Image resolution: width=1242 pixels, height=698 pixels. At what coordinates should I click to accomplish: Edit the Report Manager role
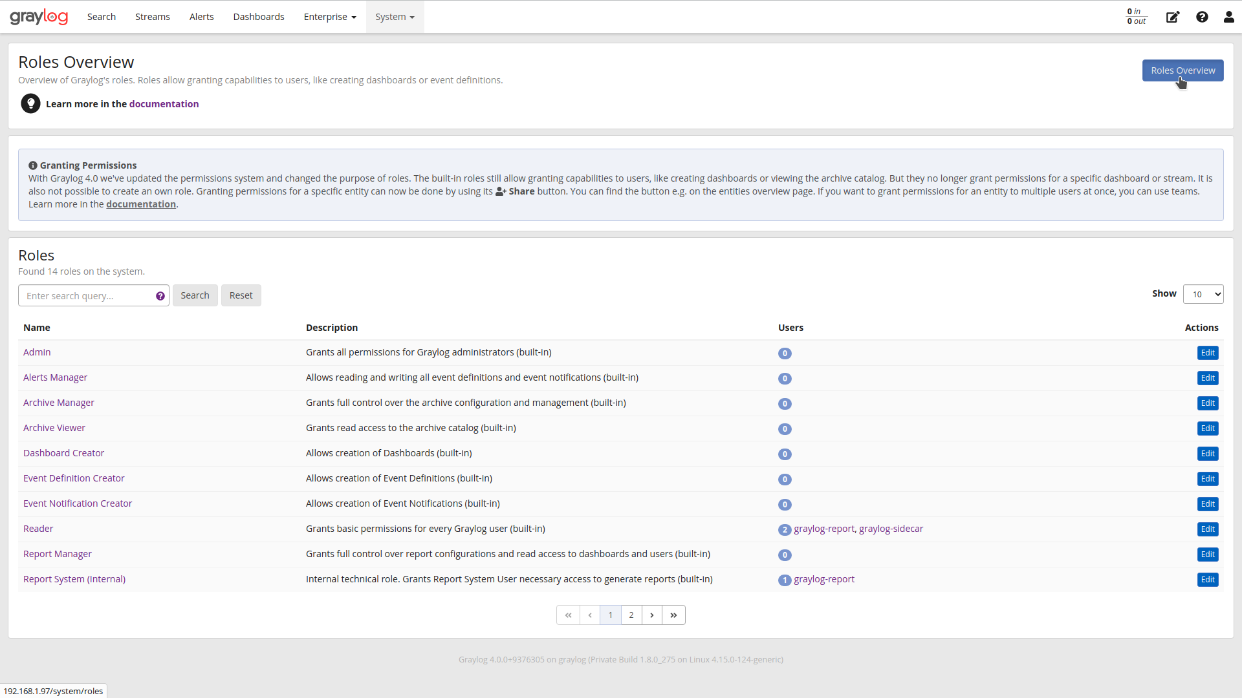pyautogui.click(x=1208, y=554)
